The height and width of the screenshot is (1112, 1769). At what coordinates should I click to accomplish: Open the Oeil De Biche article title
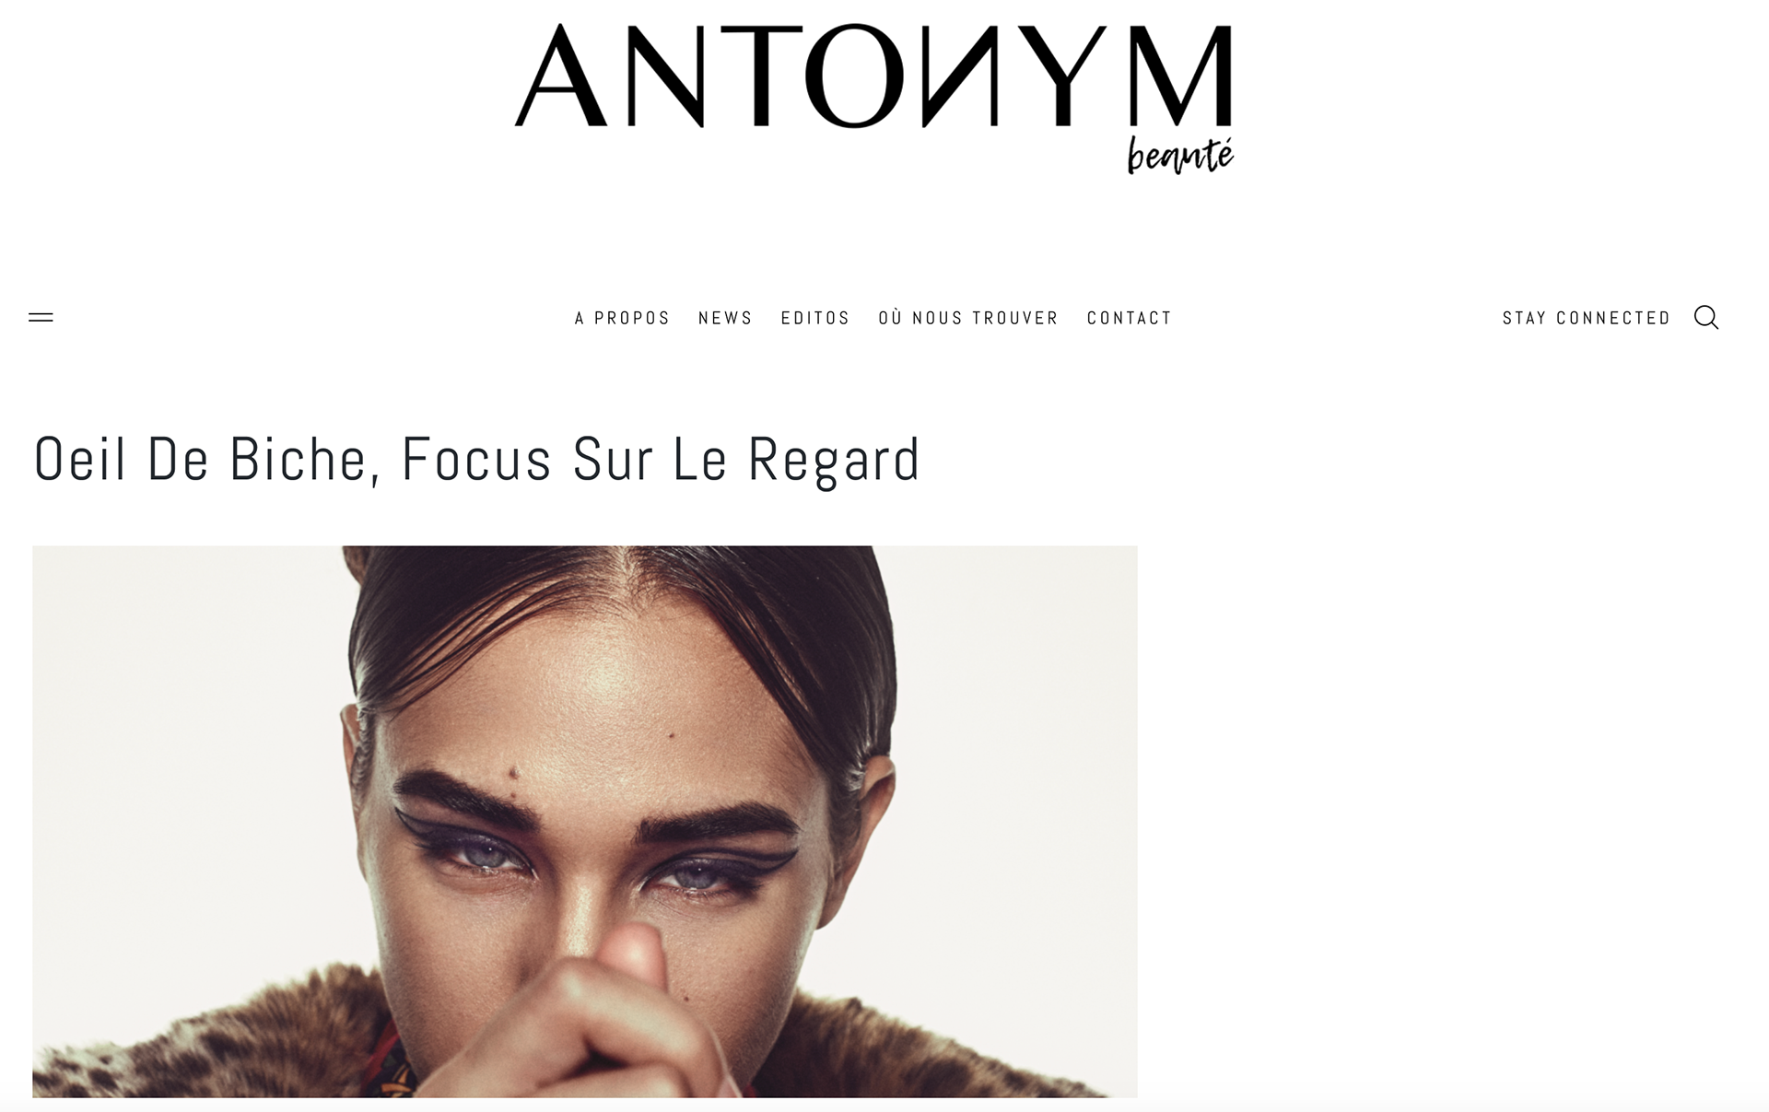(x=477, y=459)
